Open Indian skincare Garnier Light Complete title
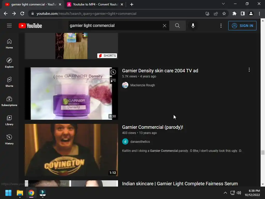The width and height of the screenshot is (265, 199). click(x=180, y=184)
